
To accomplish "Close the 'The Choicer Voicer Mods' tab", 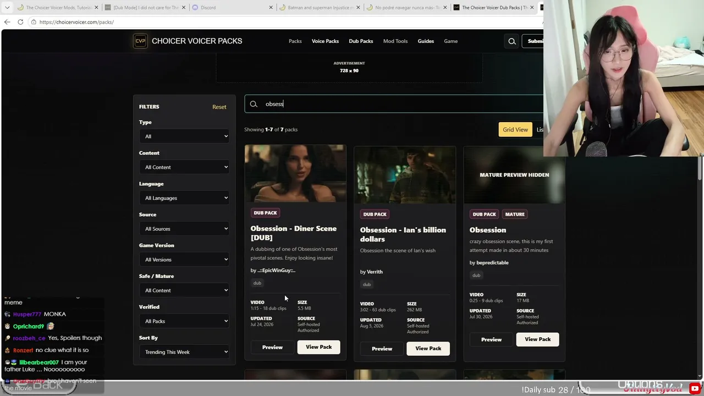I will [x=96, y=8].
